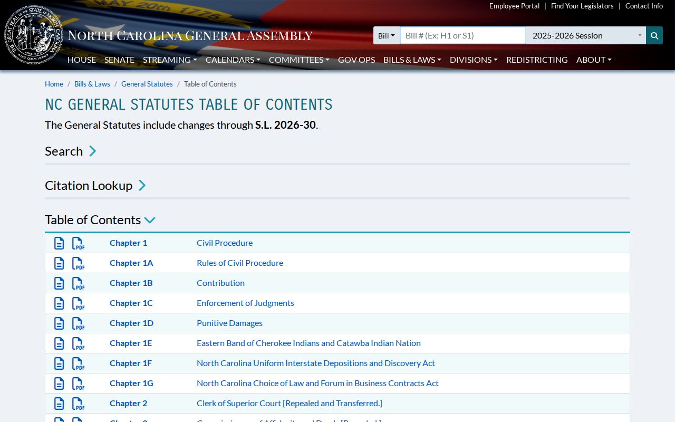
Task: Expand the Search section
Action: coord(71,151)
